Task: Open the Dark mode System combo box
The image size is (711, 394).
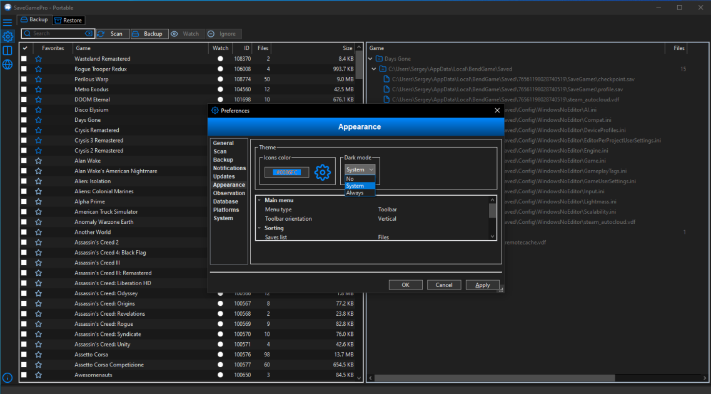Action: 360,169
